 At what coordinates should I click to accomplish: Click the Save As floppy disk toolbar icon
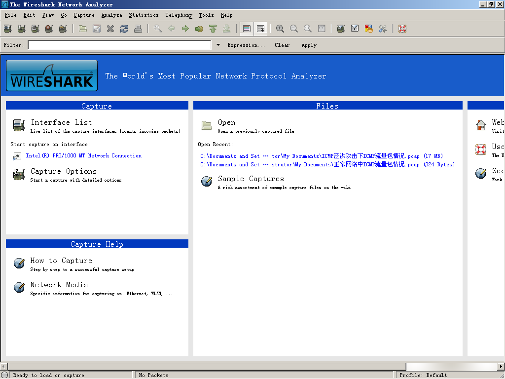(97, 29)
